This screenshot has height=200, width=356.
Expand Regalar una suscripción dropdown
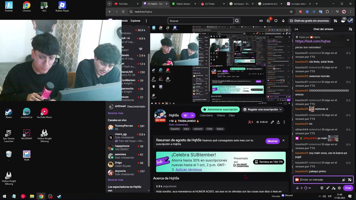tap(280, 109)
